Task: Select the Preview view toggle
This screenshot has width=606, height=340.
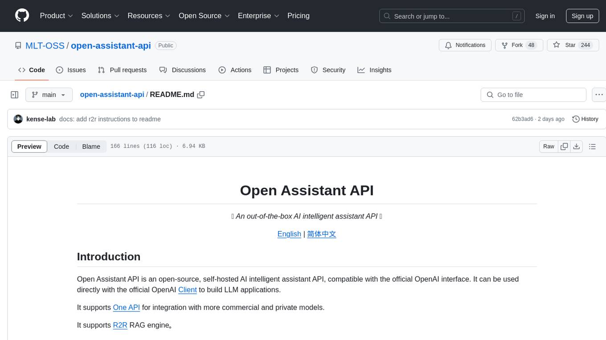Action: coord(29,146)
